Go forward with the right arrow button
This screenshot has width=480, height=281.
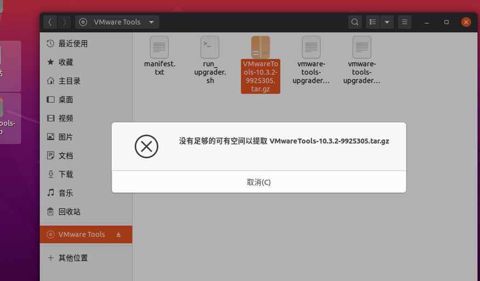64,22
